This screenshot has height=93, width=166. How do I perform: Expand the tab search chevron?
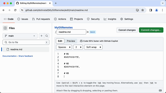[x=163, y=3]
